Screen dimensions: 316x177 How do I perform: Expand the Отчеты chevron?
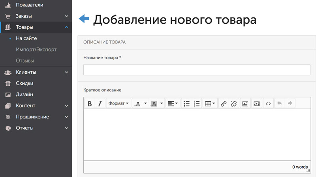point(66,128)
